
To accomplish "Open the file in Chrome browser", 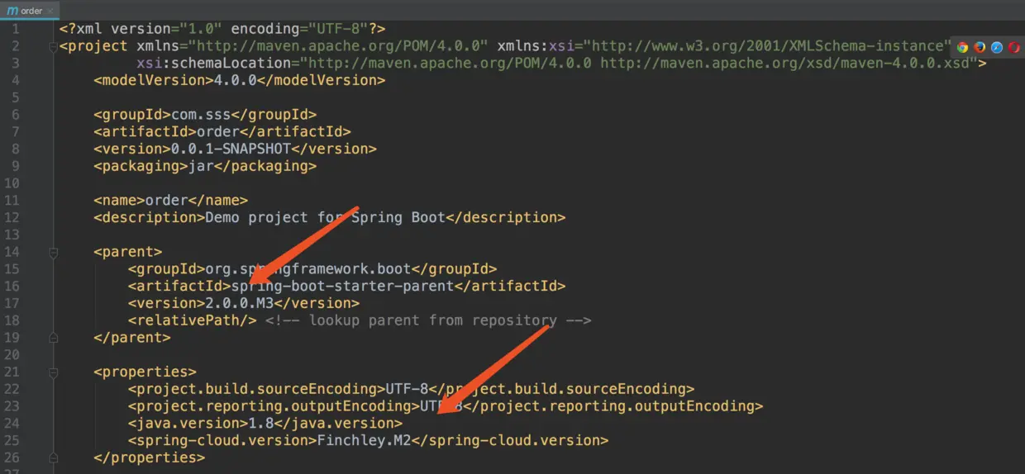I will 962,47.
